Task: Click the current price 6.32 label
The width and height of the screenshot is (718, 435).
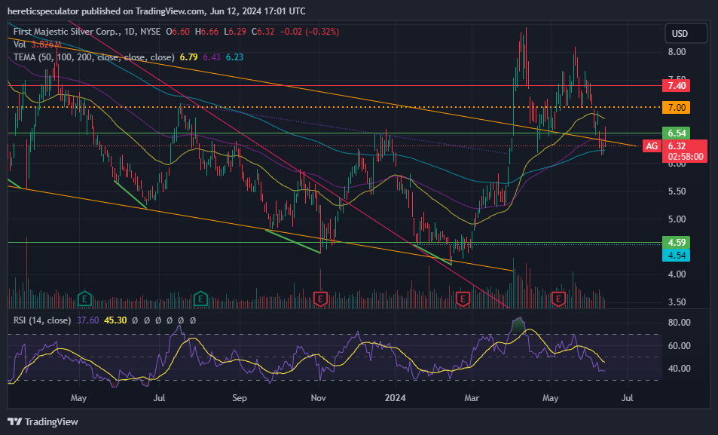Action: [x=677, y=146]
